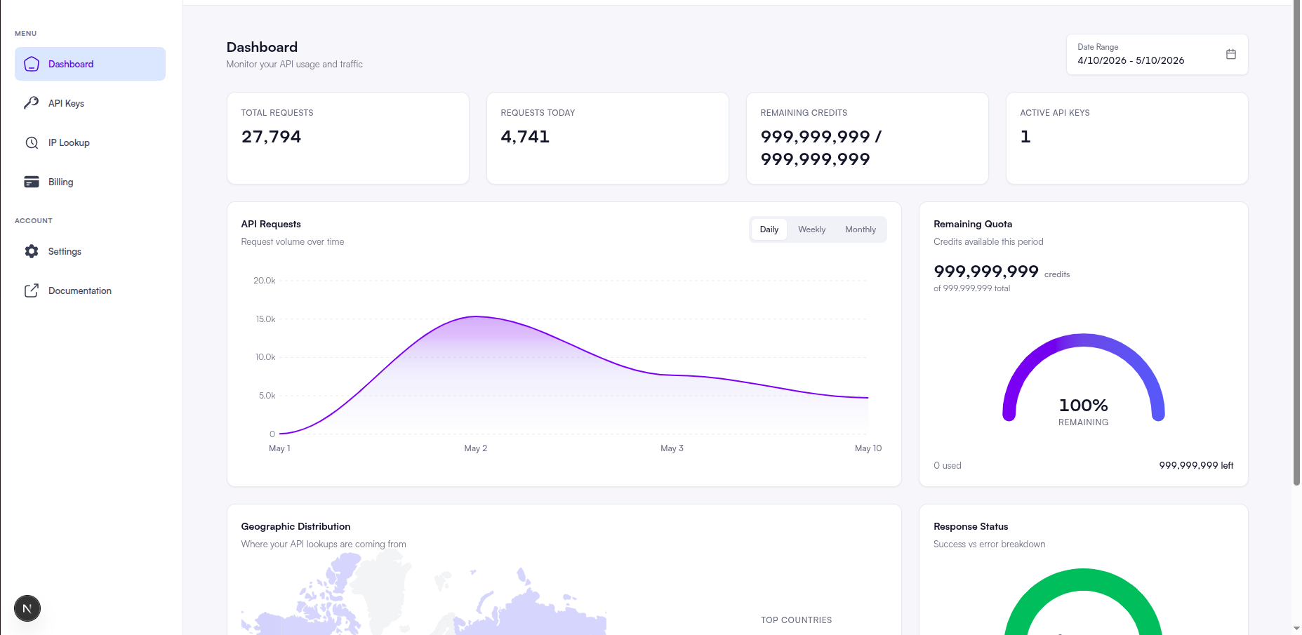Click the '999,999,999 left' label
1302x635 pixels.
coord(1196,465)
